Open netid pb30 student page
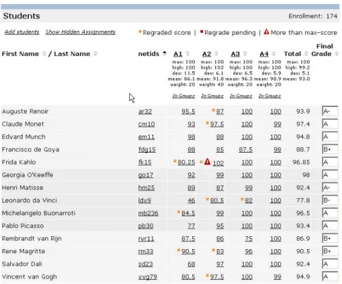Image resolution: width=342 pixels, height=284 pixels. tap(146, 226)
